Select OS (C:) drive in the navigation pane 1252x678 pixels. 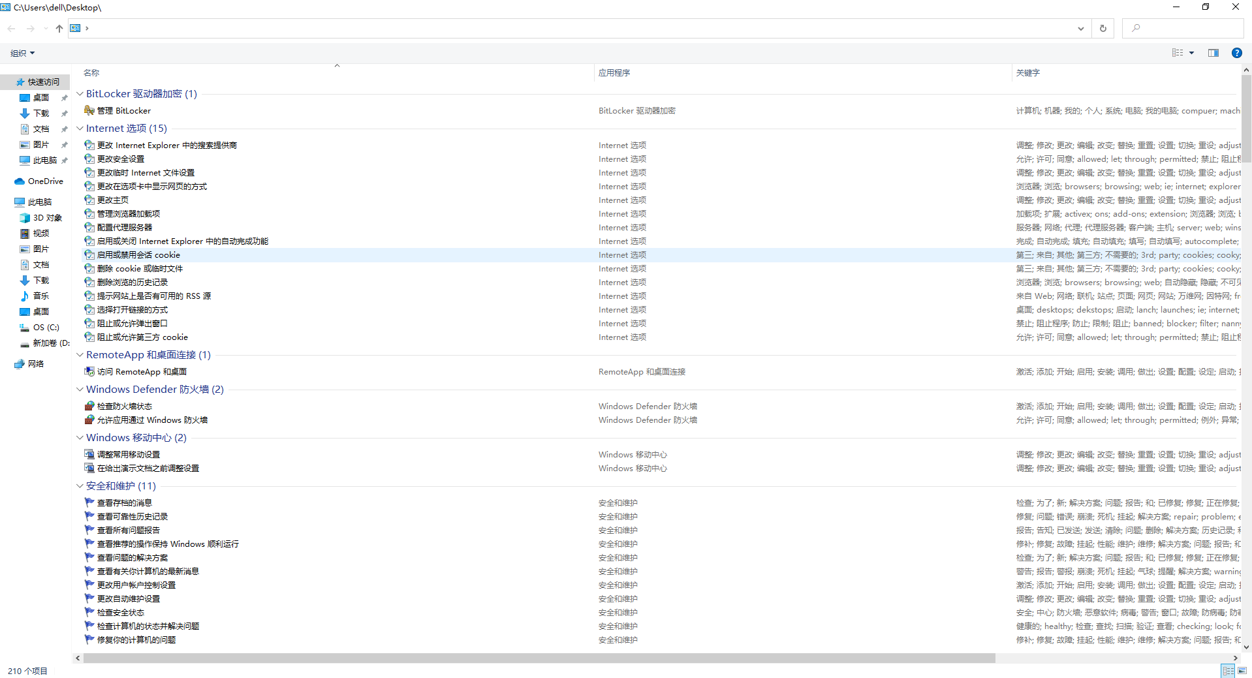(x=39, y=327)
